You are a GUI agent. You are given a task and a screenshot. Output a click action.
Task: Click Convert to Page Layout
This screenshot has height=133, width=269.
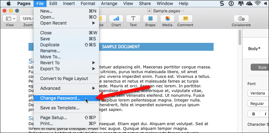click(64, 78)
